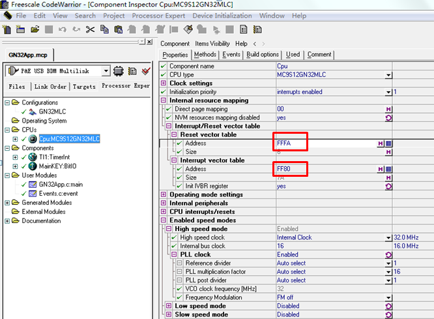The image size is (434, 319).
Task: Click the Reset vector table Address value FFFA
Action: coord(284,144)
